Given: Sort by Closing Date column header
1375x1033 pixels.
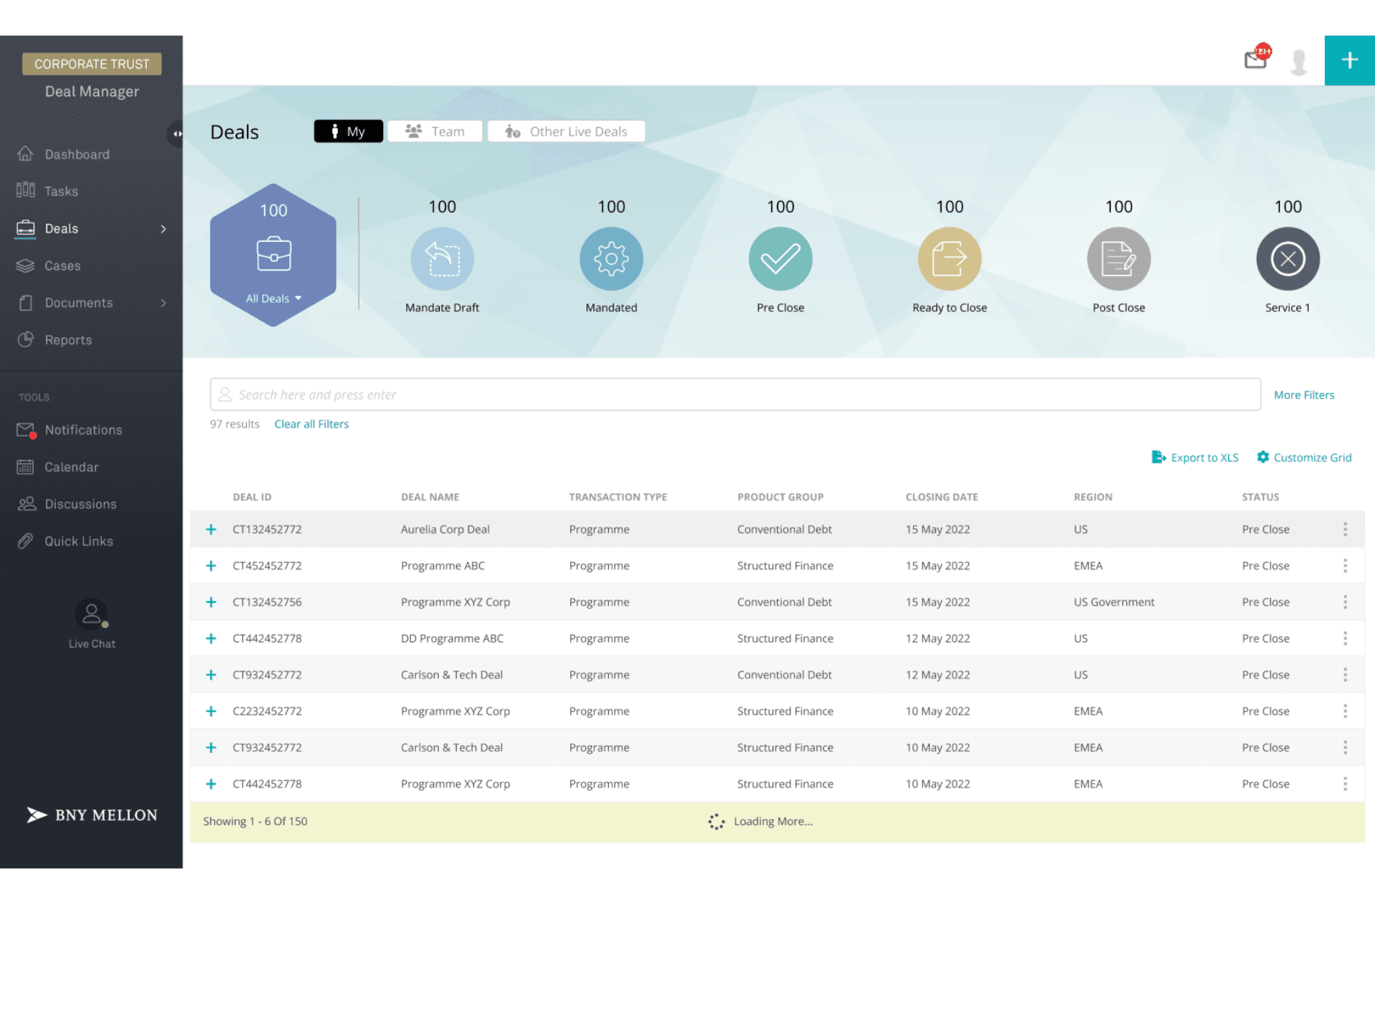Looking at the screenshot, I should tap(942, 498).
